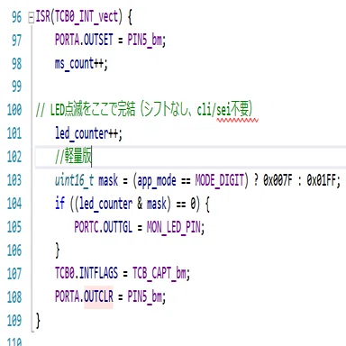
Task: Click the mask variable declaration on line 103
Action: [108, 181]
